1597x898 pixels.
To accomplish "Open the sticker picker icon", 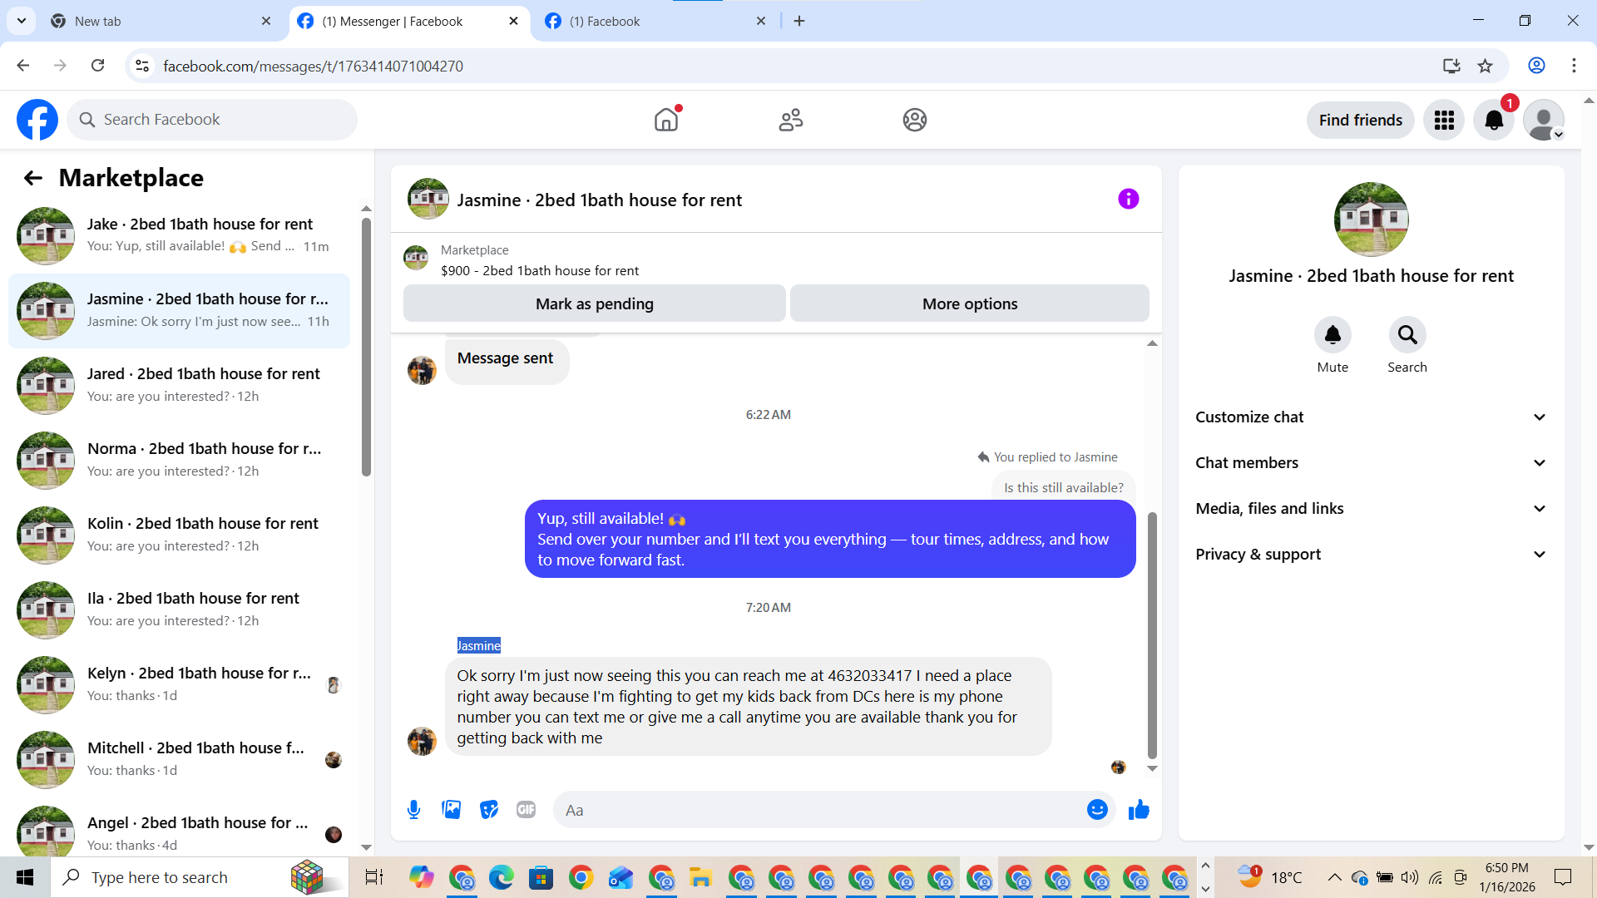I will coord(489,809).
